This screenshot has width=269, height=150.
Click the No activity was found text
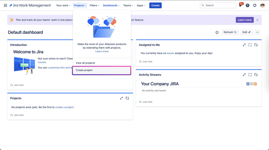(x=154, y=91)
